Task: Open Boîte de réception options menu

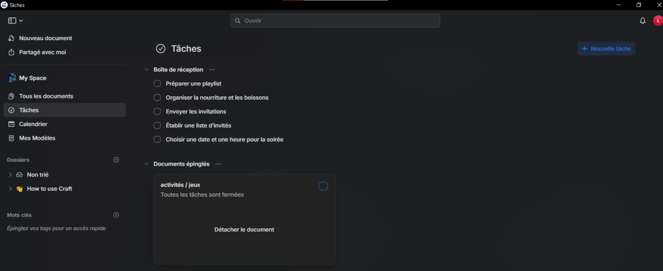Action: [212, 70]
